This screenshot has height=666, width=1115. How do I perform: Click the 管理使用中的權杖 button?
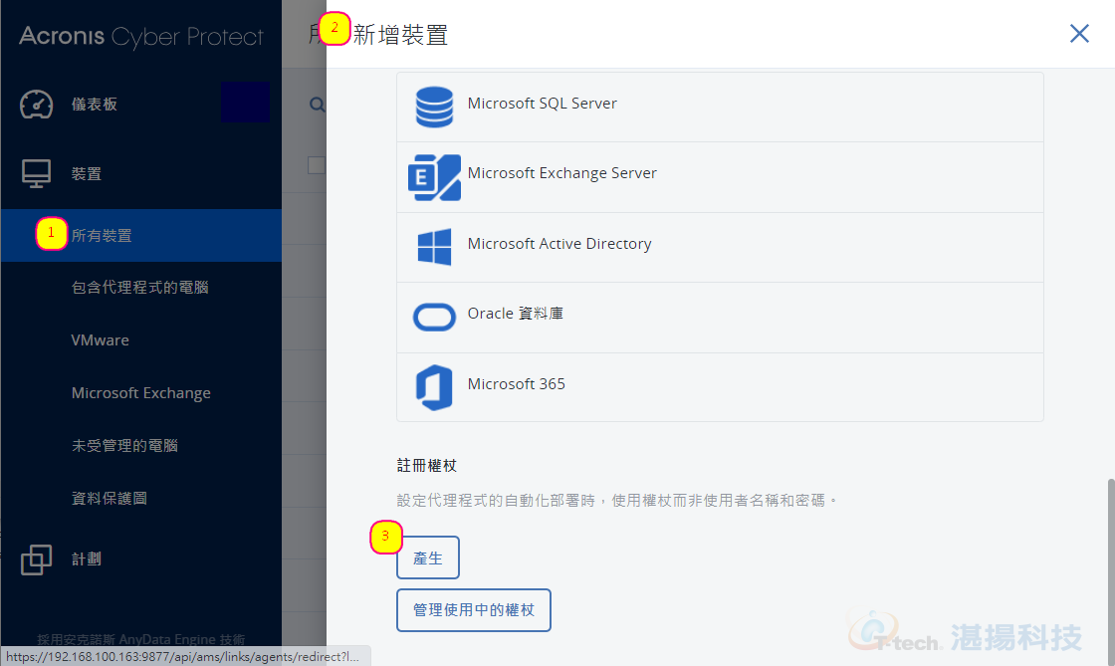click(474, 610)
